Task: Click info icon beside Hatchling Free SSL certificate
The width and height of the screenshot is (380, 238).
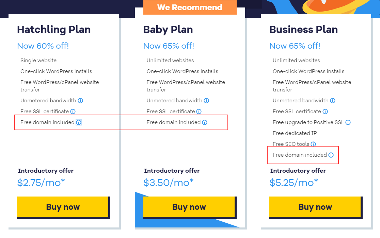Action: click(x=73, y=112)
